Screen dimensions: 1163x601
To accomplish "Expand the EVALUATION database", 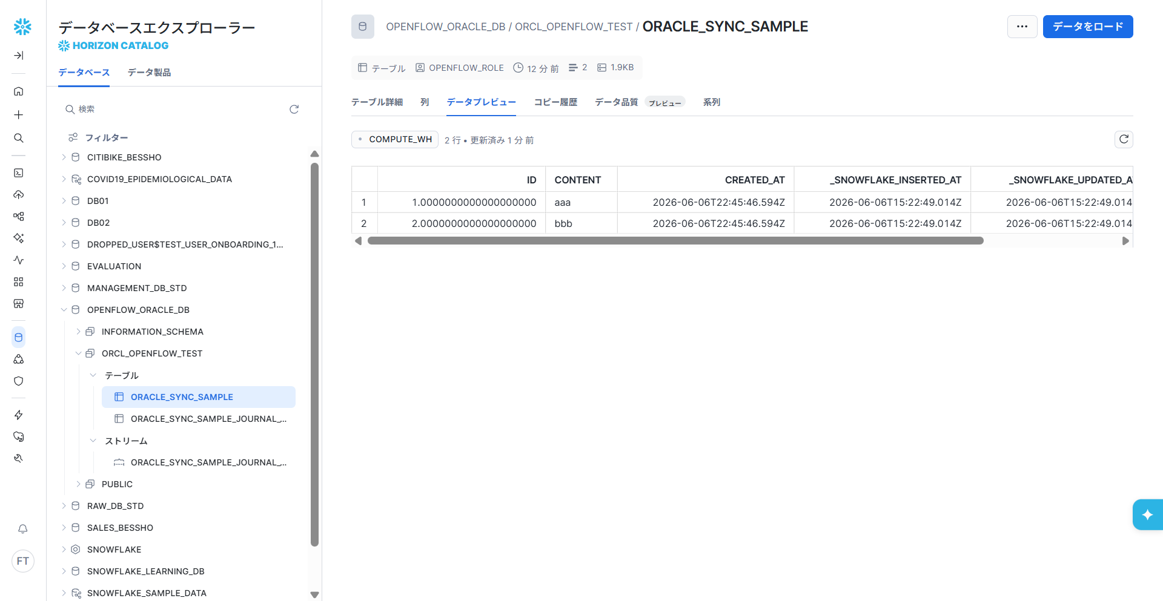I will 64,266.
